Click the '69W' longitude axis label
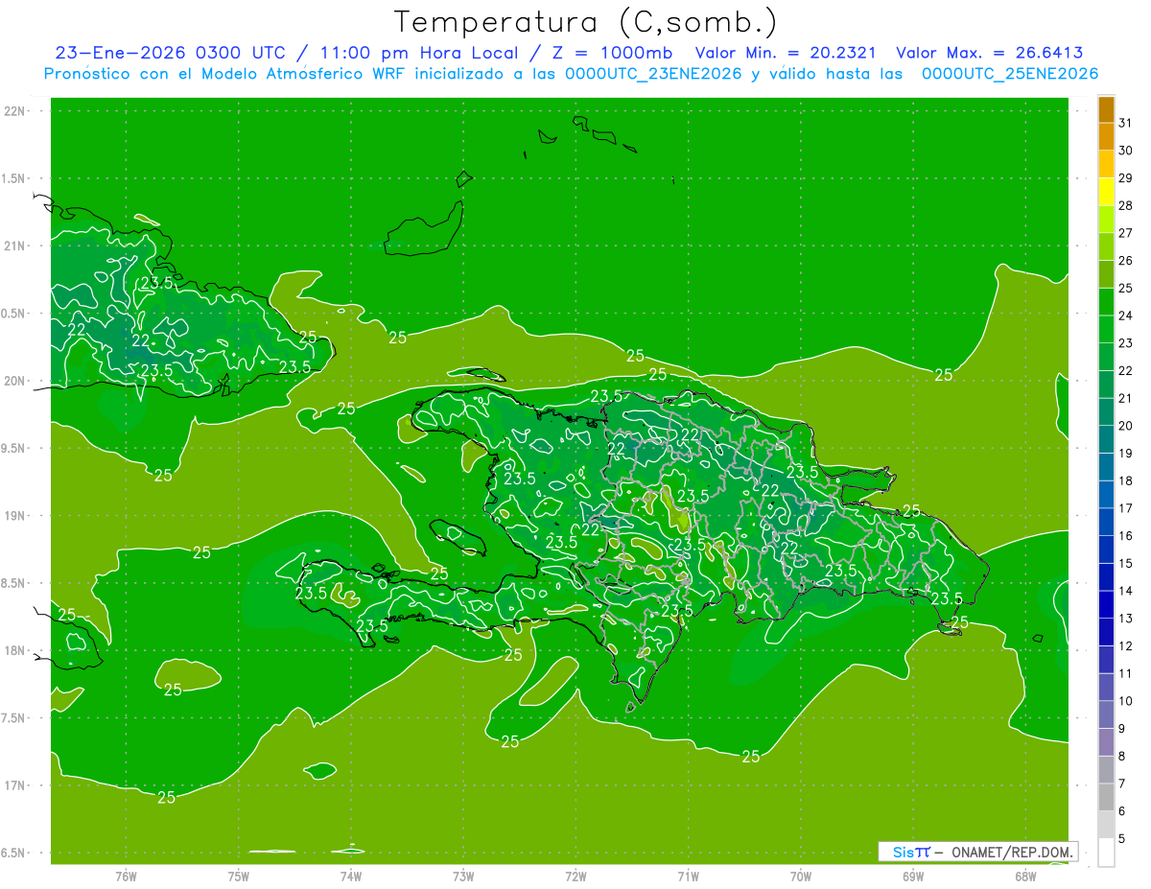 coord(913,876)
